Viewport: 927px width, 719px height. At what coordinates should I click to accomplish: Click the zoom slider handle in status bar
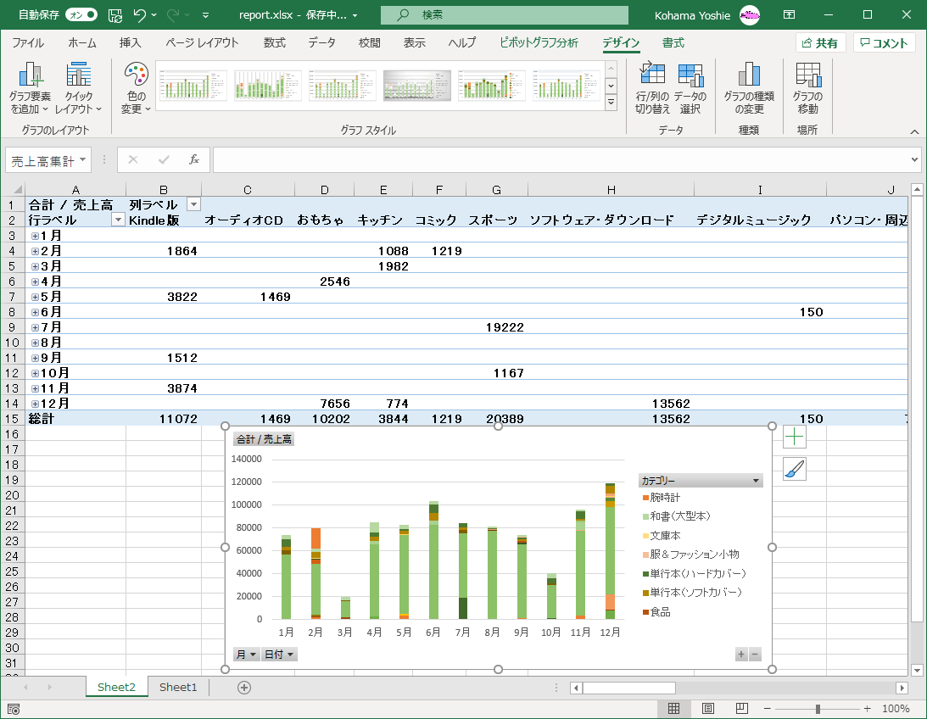818,709
